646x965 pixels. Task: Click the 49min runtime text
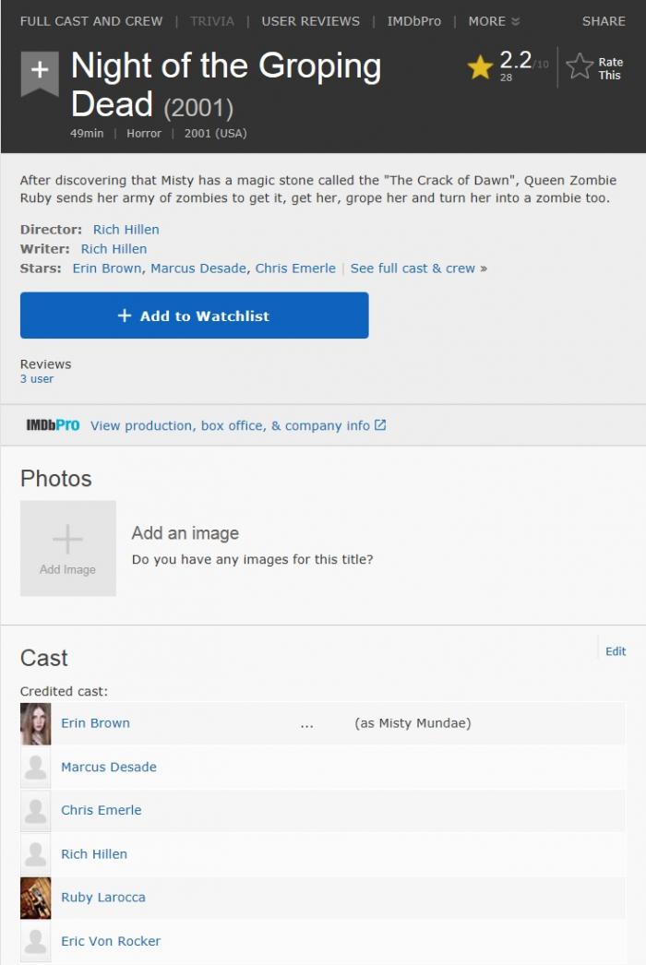pyautogui.click(x=87, y=134)
